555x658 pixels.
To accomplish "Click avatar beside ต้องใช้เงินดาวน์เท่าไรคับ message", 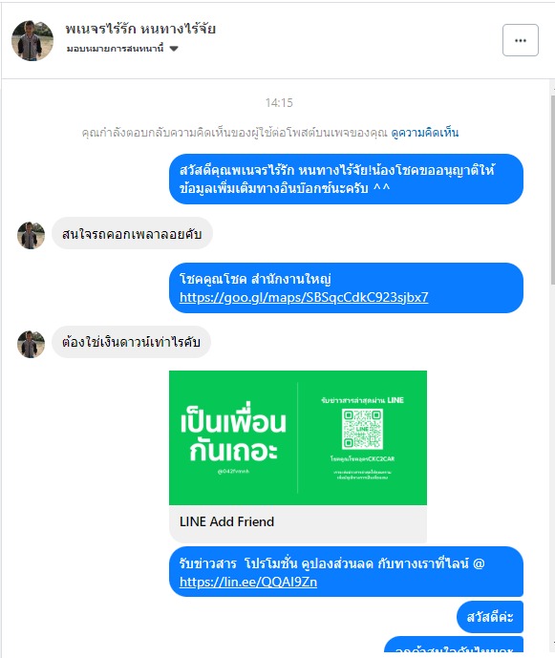I will (x=32, y=344).
